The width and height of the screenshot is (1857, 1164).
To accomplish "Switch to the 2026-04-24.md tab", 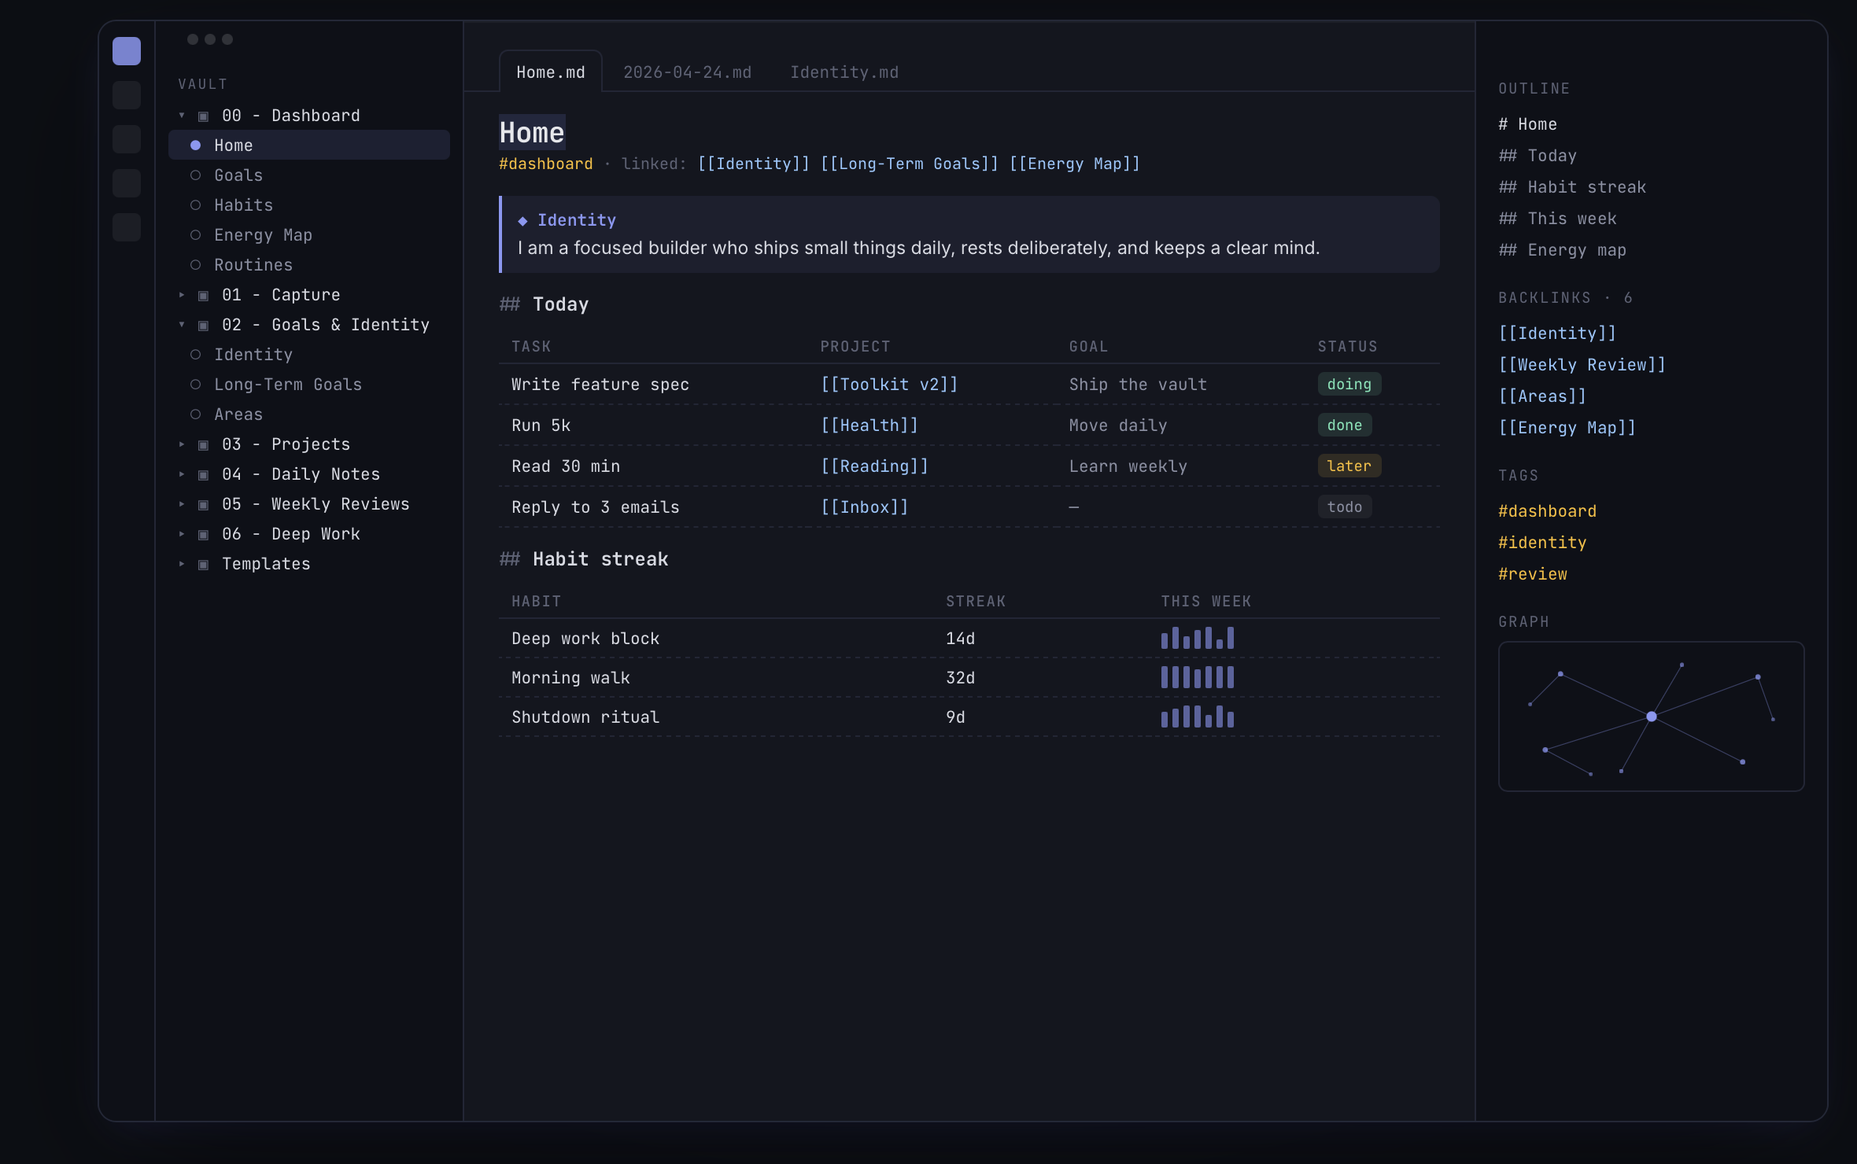I will tap(687, 72).
